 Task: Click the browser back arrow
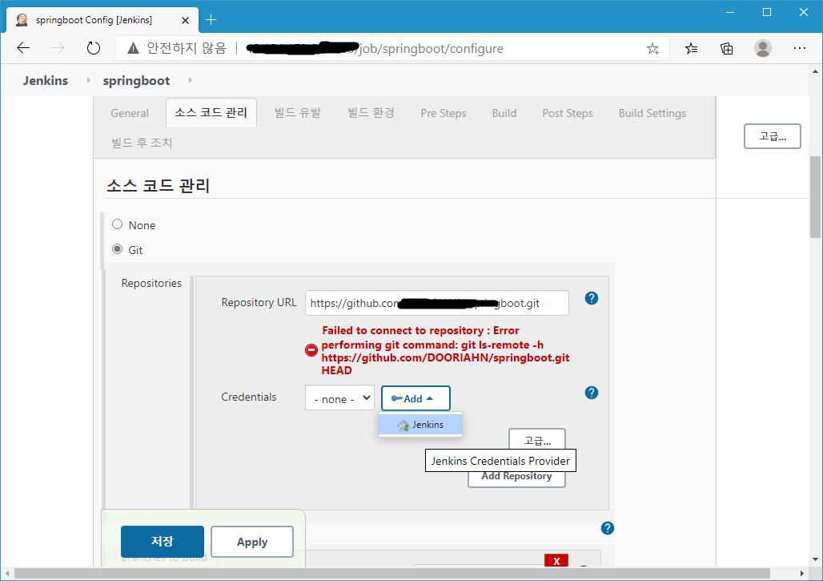click(x=23, y=48)
